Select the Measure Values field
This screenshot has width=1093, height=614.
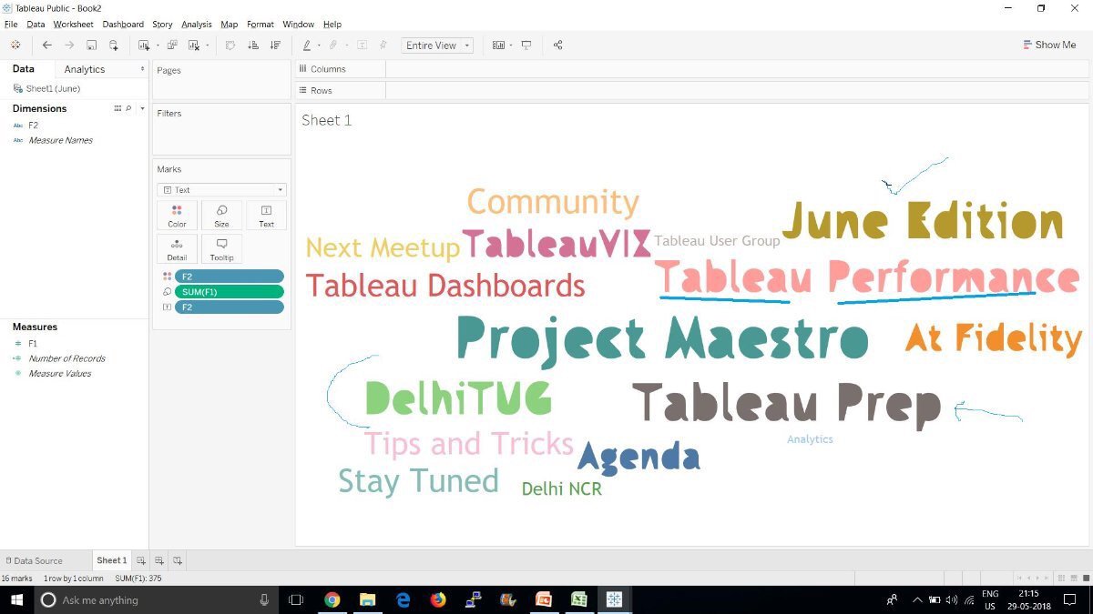click(59, 373)
